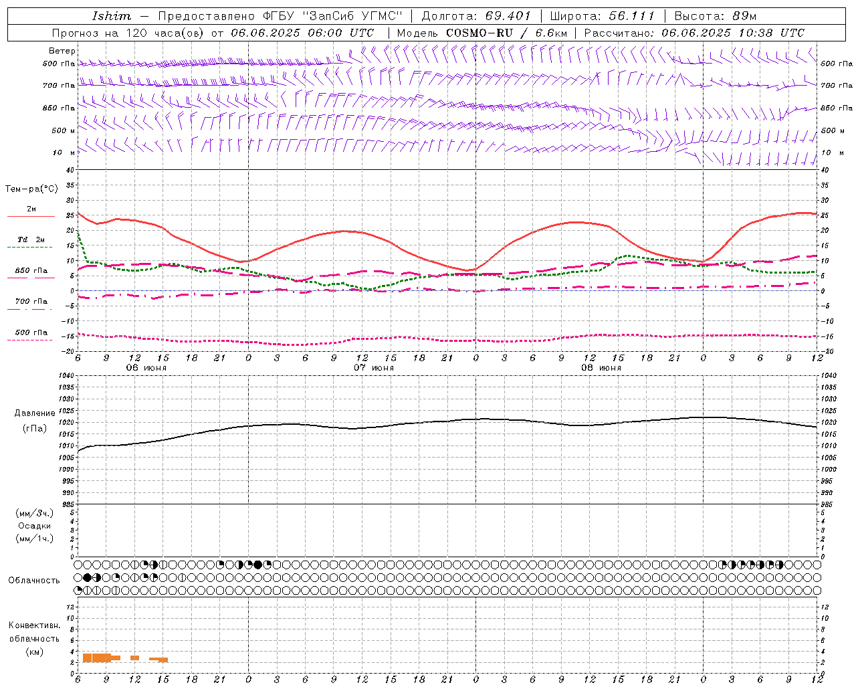Click the "Долгота: 69.401" header field

475,16
